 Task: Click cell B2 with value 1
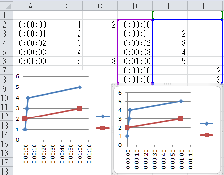click(x=65, y=24)
